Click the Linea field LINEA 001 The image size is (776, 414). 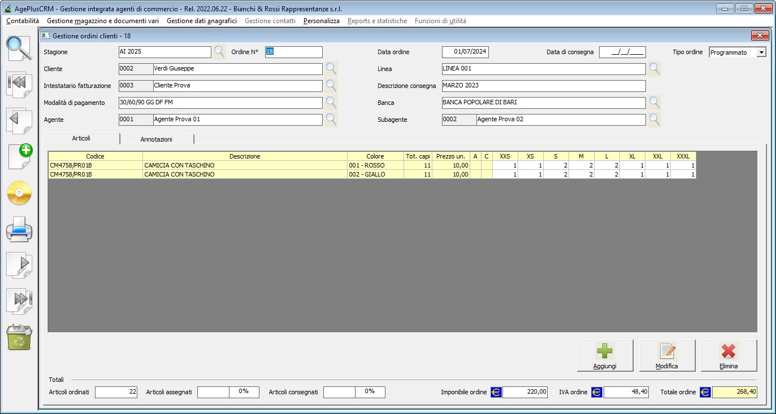pos(544,69)
